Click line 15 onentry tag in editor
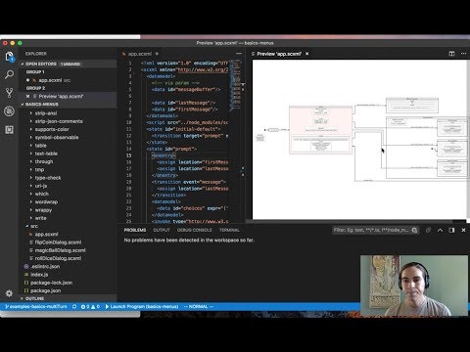The height and width of the screenshot is (352, 470). [164, 155]
